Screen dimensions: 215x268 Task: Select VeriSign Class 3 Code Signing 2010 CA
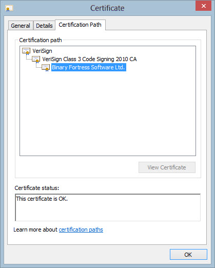[x=89, y=59]
